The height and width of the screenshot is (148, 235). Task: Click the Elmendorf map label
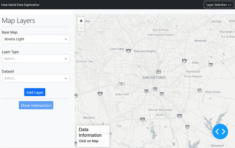coord(217,145)
